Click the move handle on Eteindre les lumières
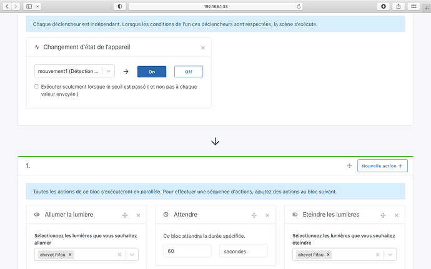The width and height of the screenshot is (431, 269). pyautogui.click(x=383, y=215)
